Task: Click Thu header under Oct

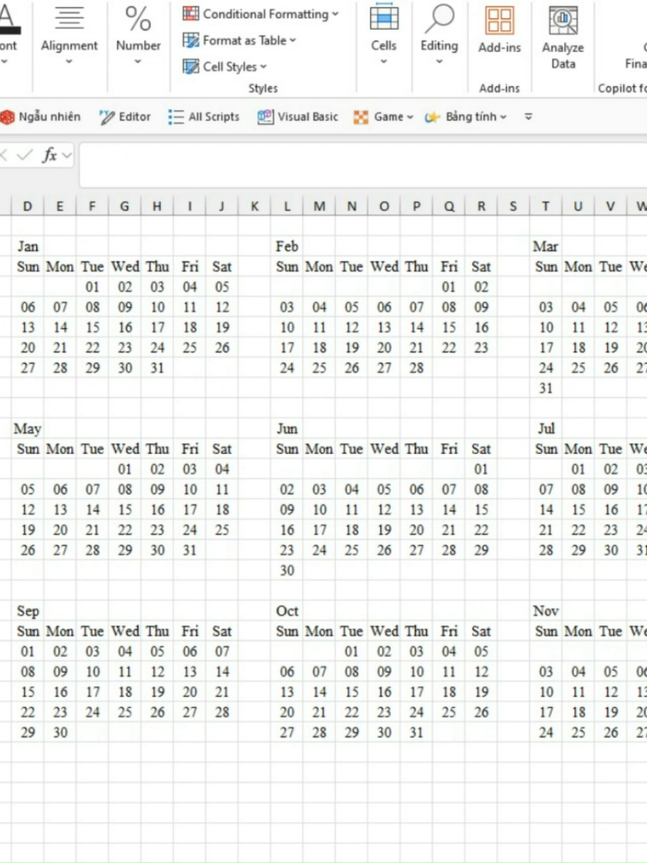Action: point(416,631)
